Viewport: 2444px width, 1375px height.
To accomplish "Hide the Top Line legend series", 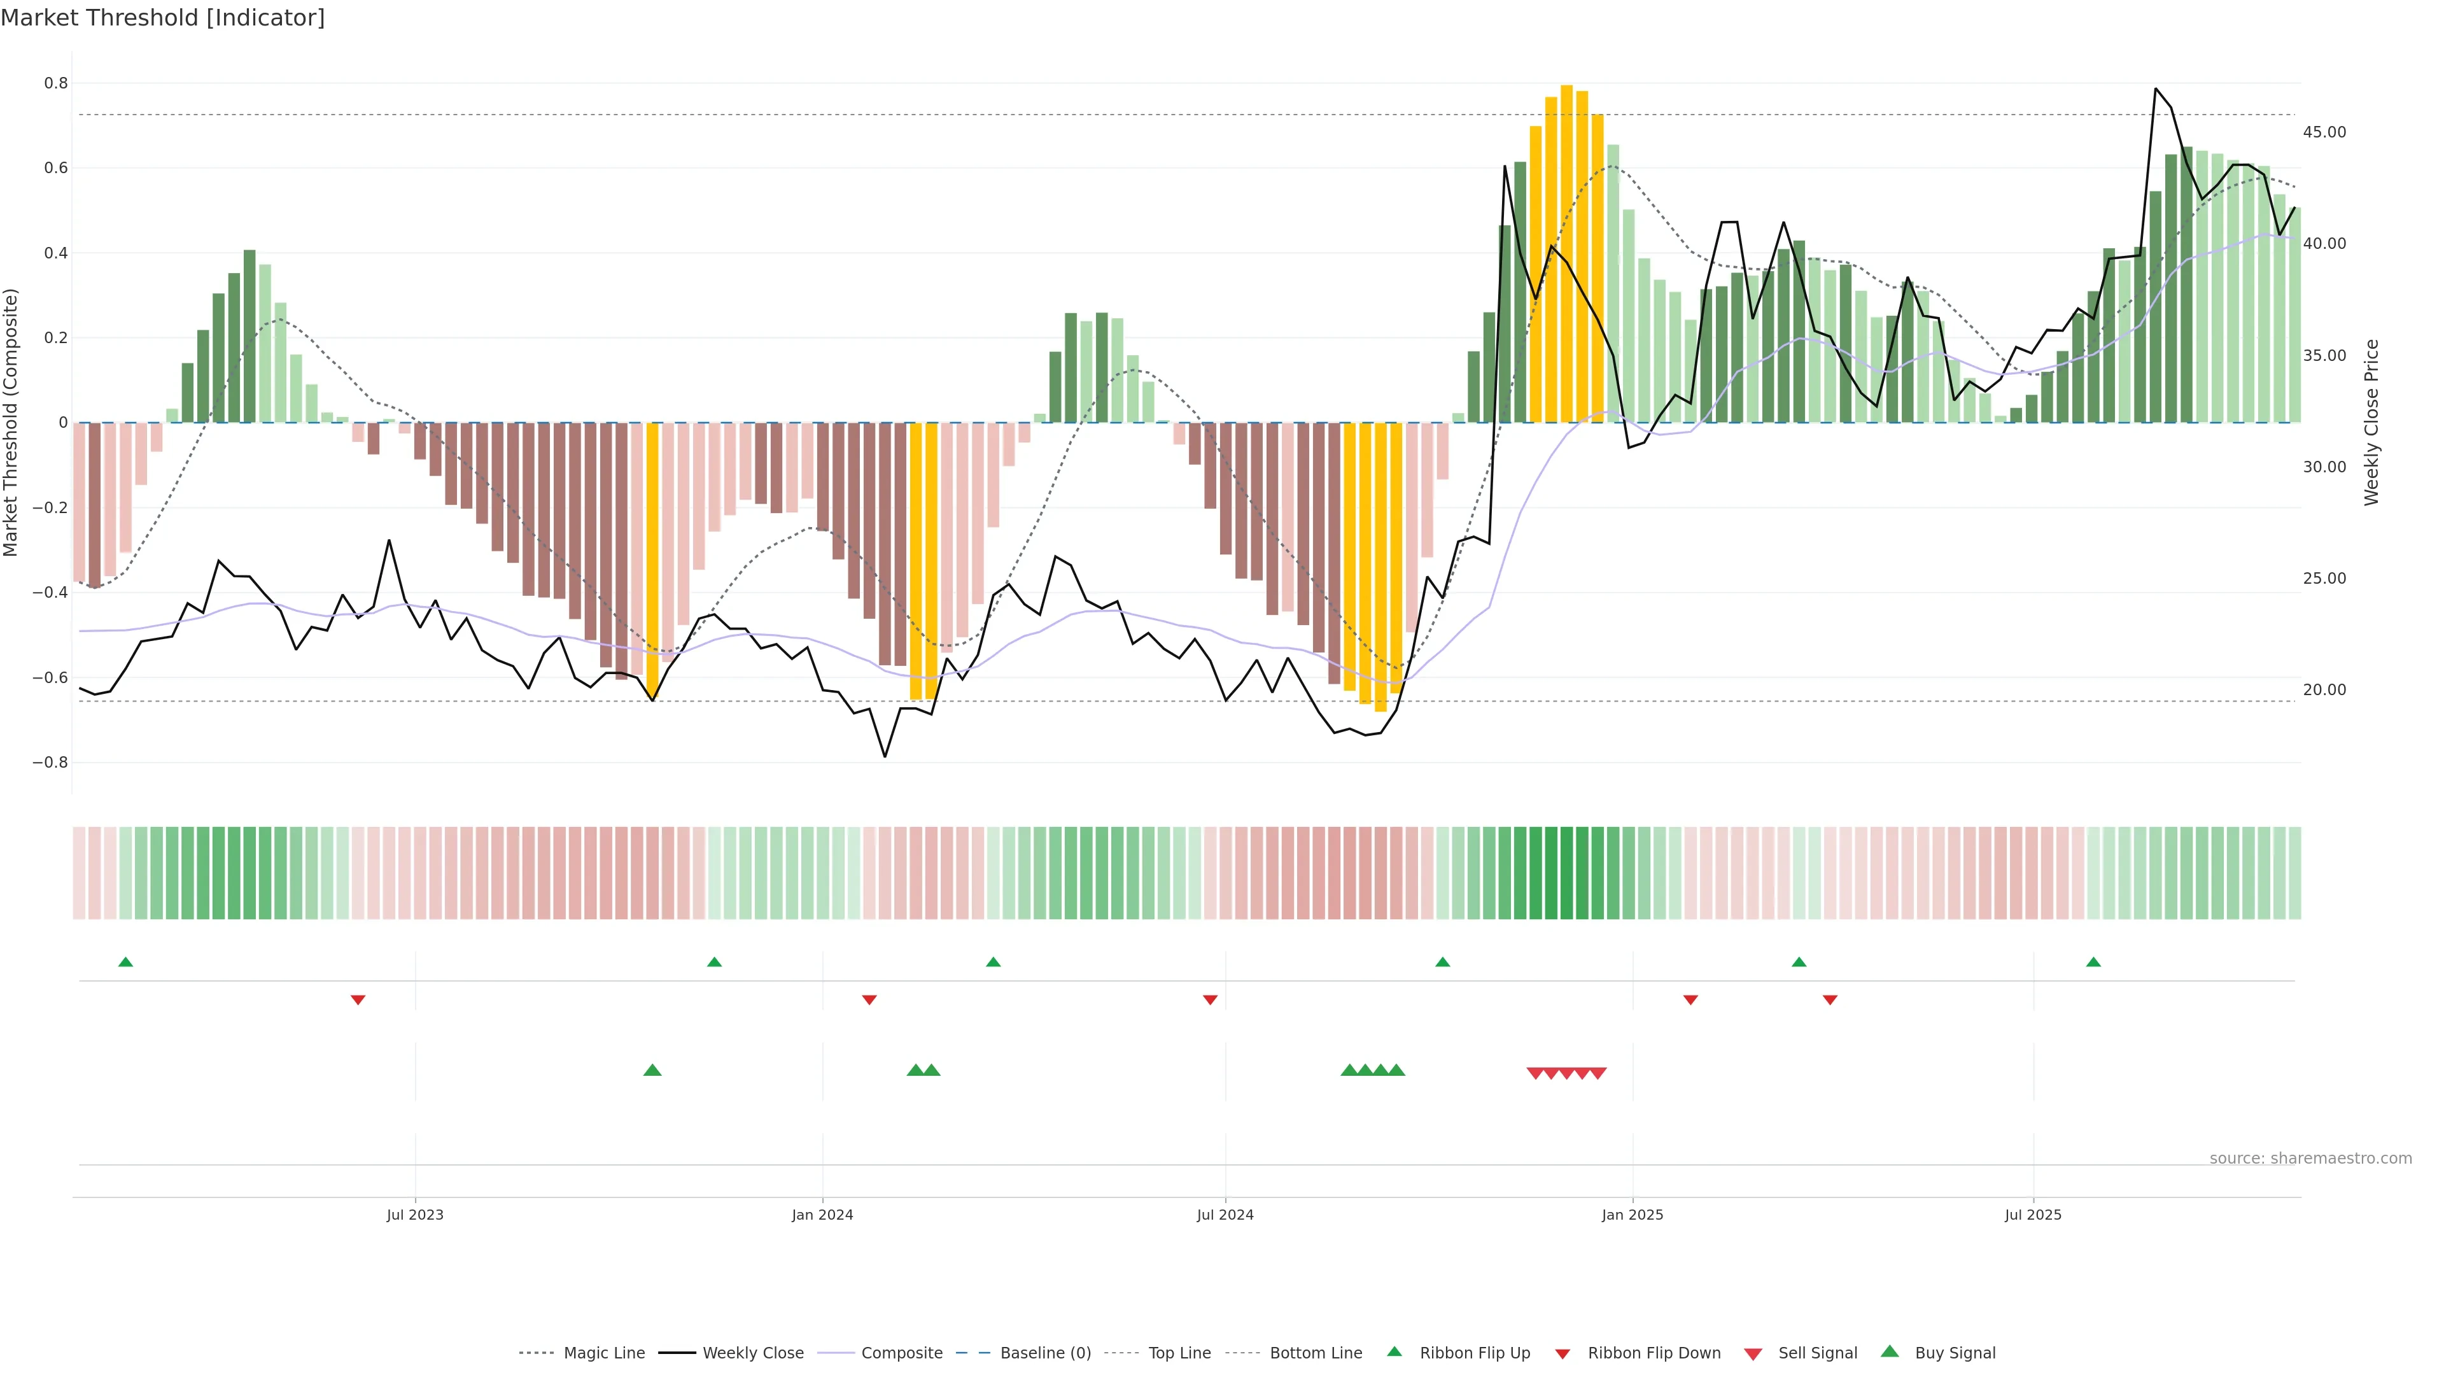I will coord(1179,1353).
